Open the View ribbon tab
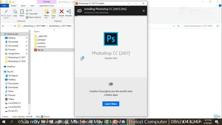 [32, 6]
